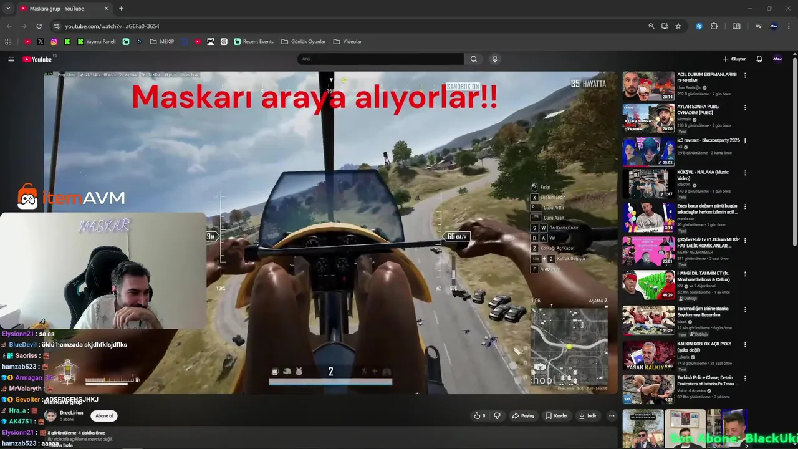Click the Oluştur create button
Image resolution: width=798 pixels, height=449 pixels.
[x=734, y=59]
